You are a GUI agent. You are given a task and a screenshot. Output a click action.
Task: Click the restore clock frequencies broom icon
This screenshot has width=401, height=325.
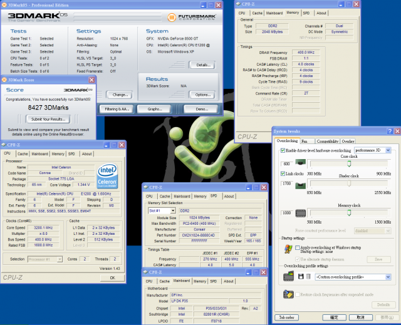(288, 294)
